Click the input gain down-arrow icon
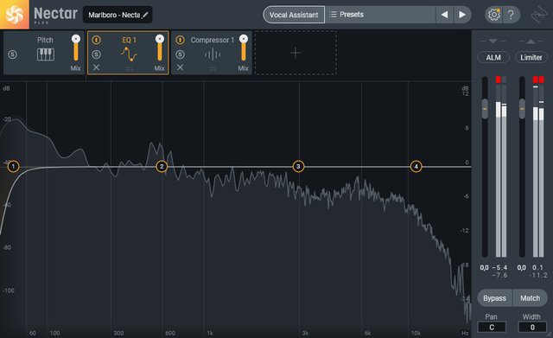This screenshot has height=338, width=553. (493, 41)
